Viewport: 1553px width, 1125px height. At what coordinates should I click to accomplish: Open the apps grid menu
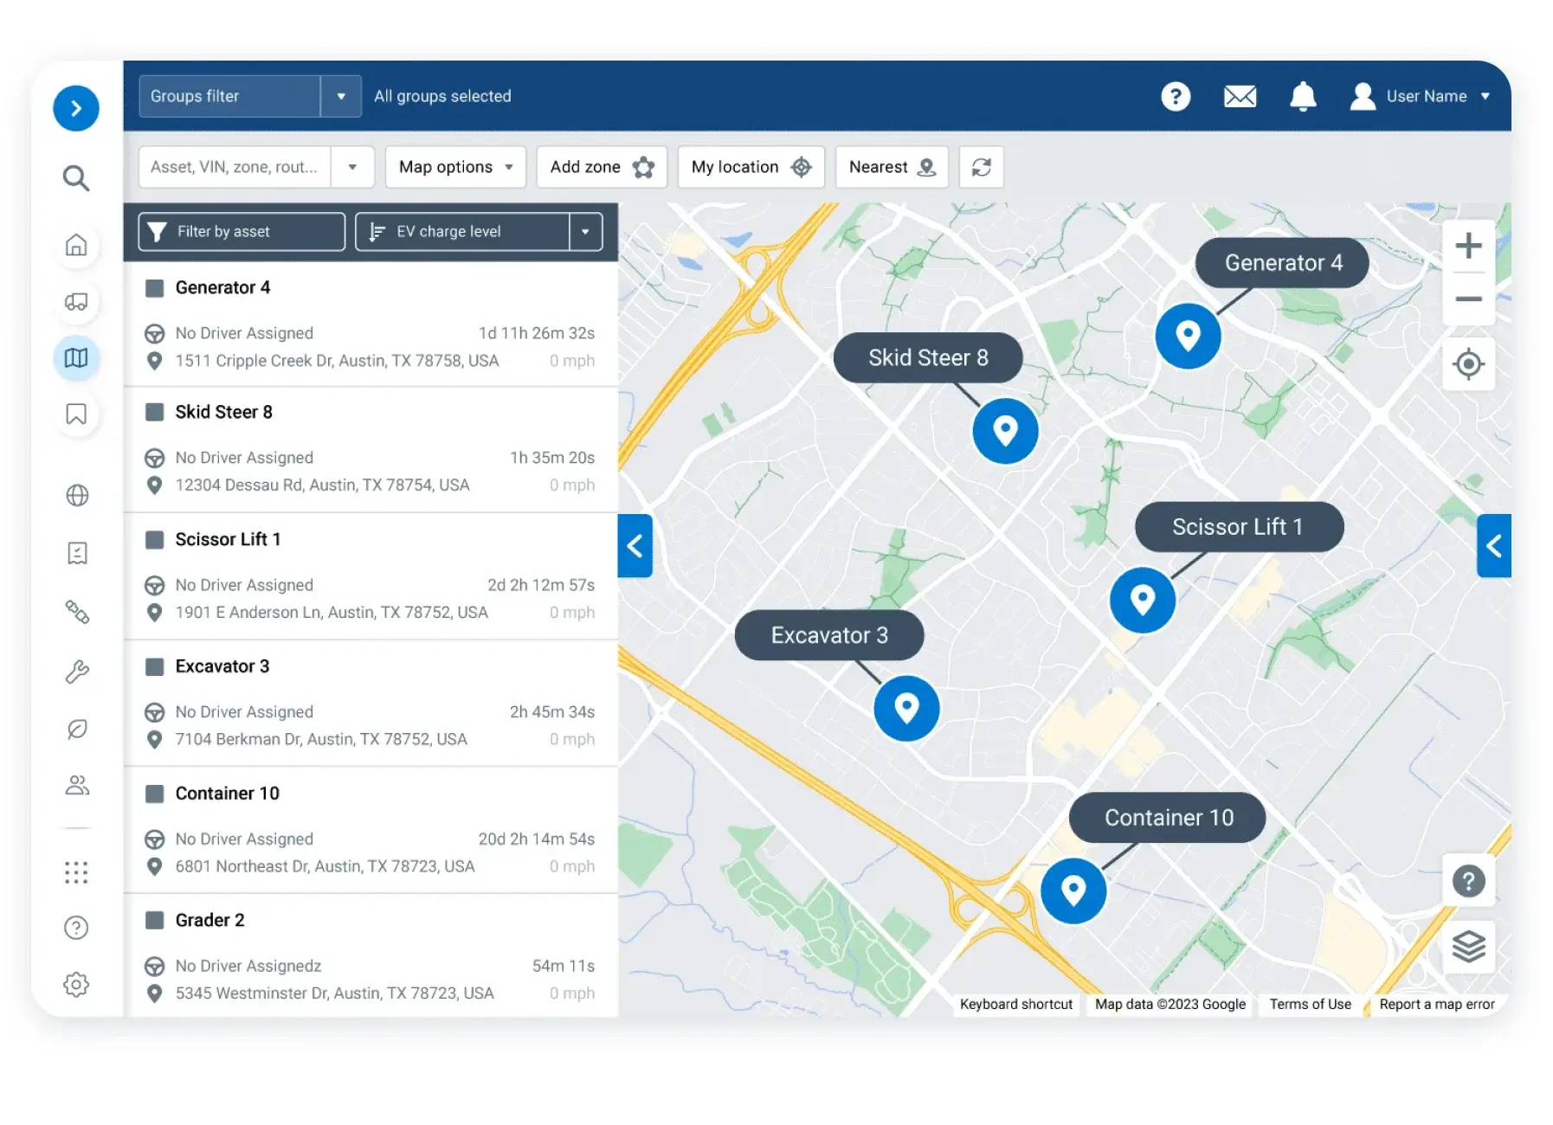[x=76, y=872]
